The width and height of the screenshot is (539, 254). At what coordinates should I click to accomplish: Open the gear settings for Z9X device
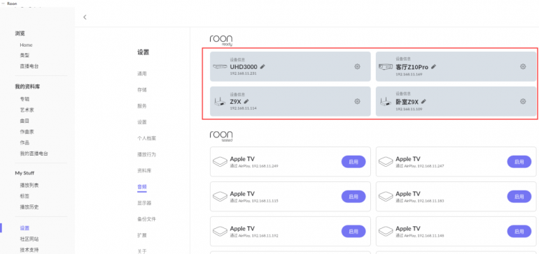357,101
